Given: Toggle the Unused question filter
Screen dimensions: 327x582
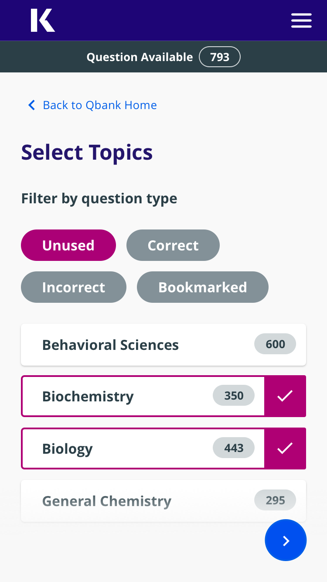Looking at the screenshot, I should 68,245.
